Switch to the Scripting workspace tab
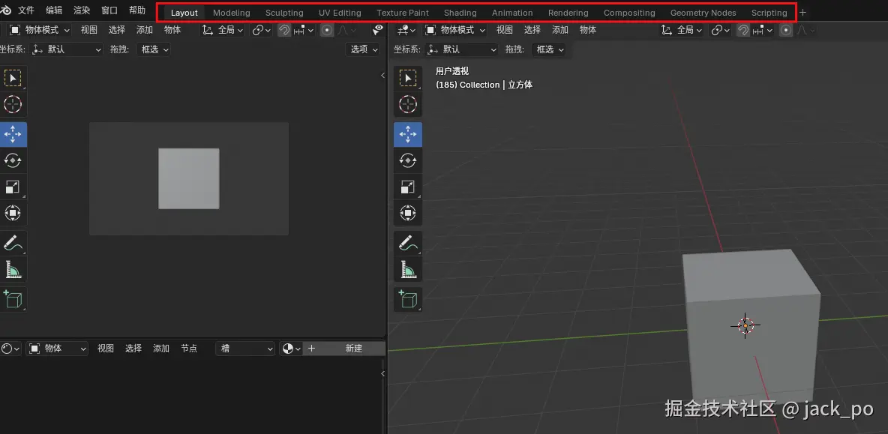Screen dimensions: 888x434 769,13
